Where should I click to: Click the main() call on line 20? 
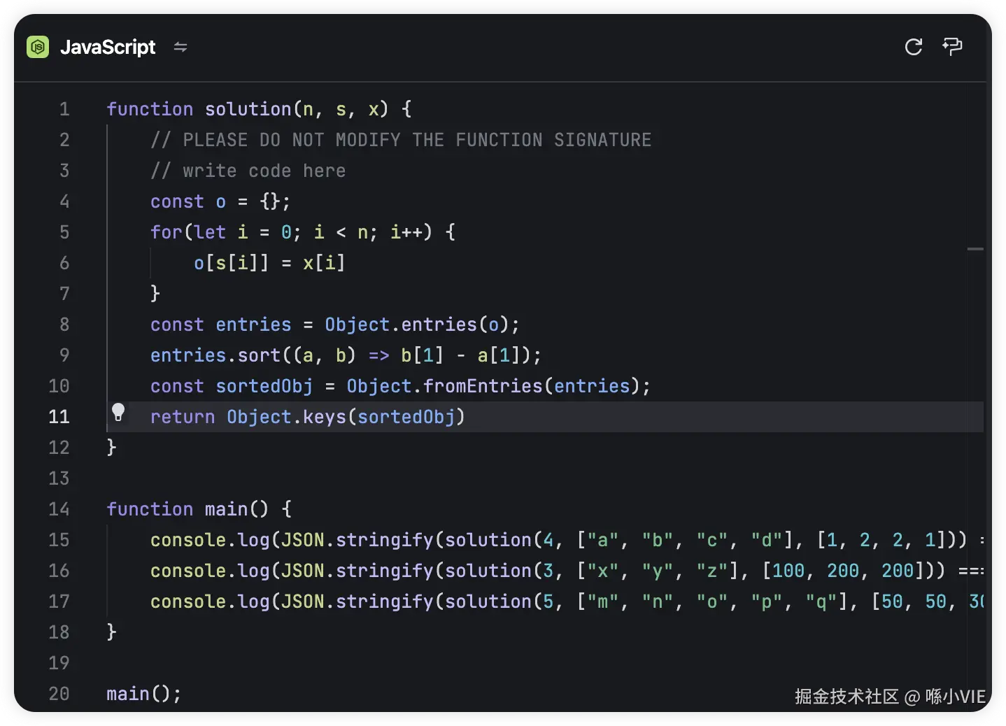click(x=143, y=694)
